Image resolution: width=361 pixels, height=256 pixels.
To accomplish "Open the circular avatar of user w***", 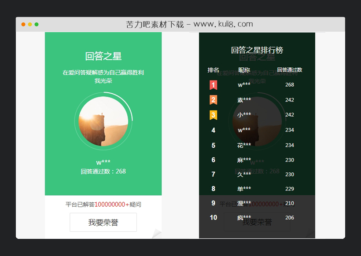I will pyautogui.click(x=103, y=122).
